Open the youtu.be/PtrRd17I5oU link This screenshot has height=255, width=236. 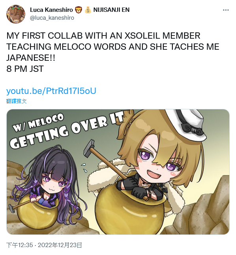click(51, 91)
